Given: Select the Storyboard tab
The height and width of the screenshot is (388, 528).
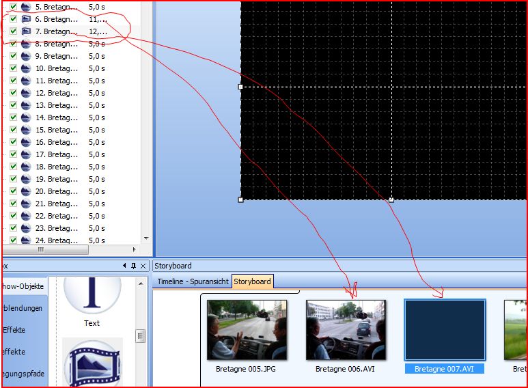Looking at the screenshot, I should (252, 281).
